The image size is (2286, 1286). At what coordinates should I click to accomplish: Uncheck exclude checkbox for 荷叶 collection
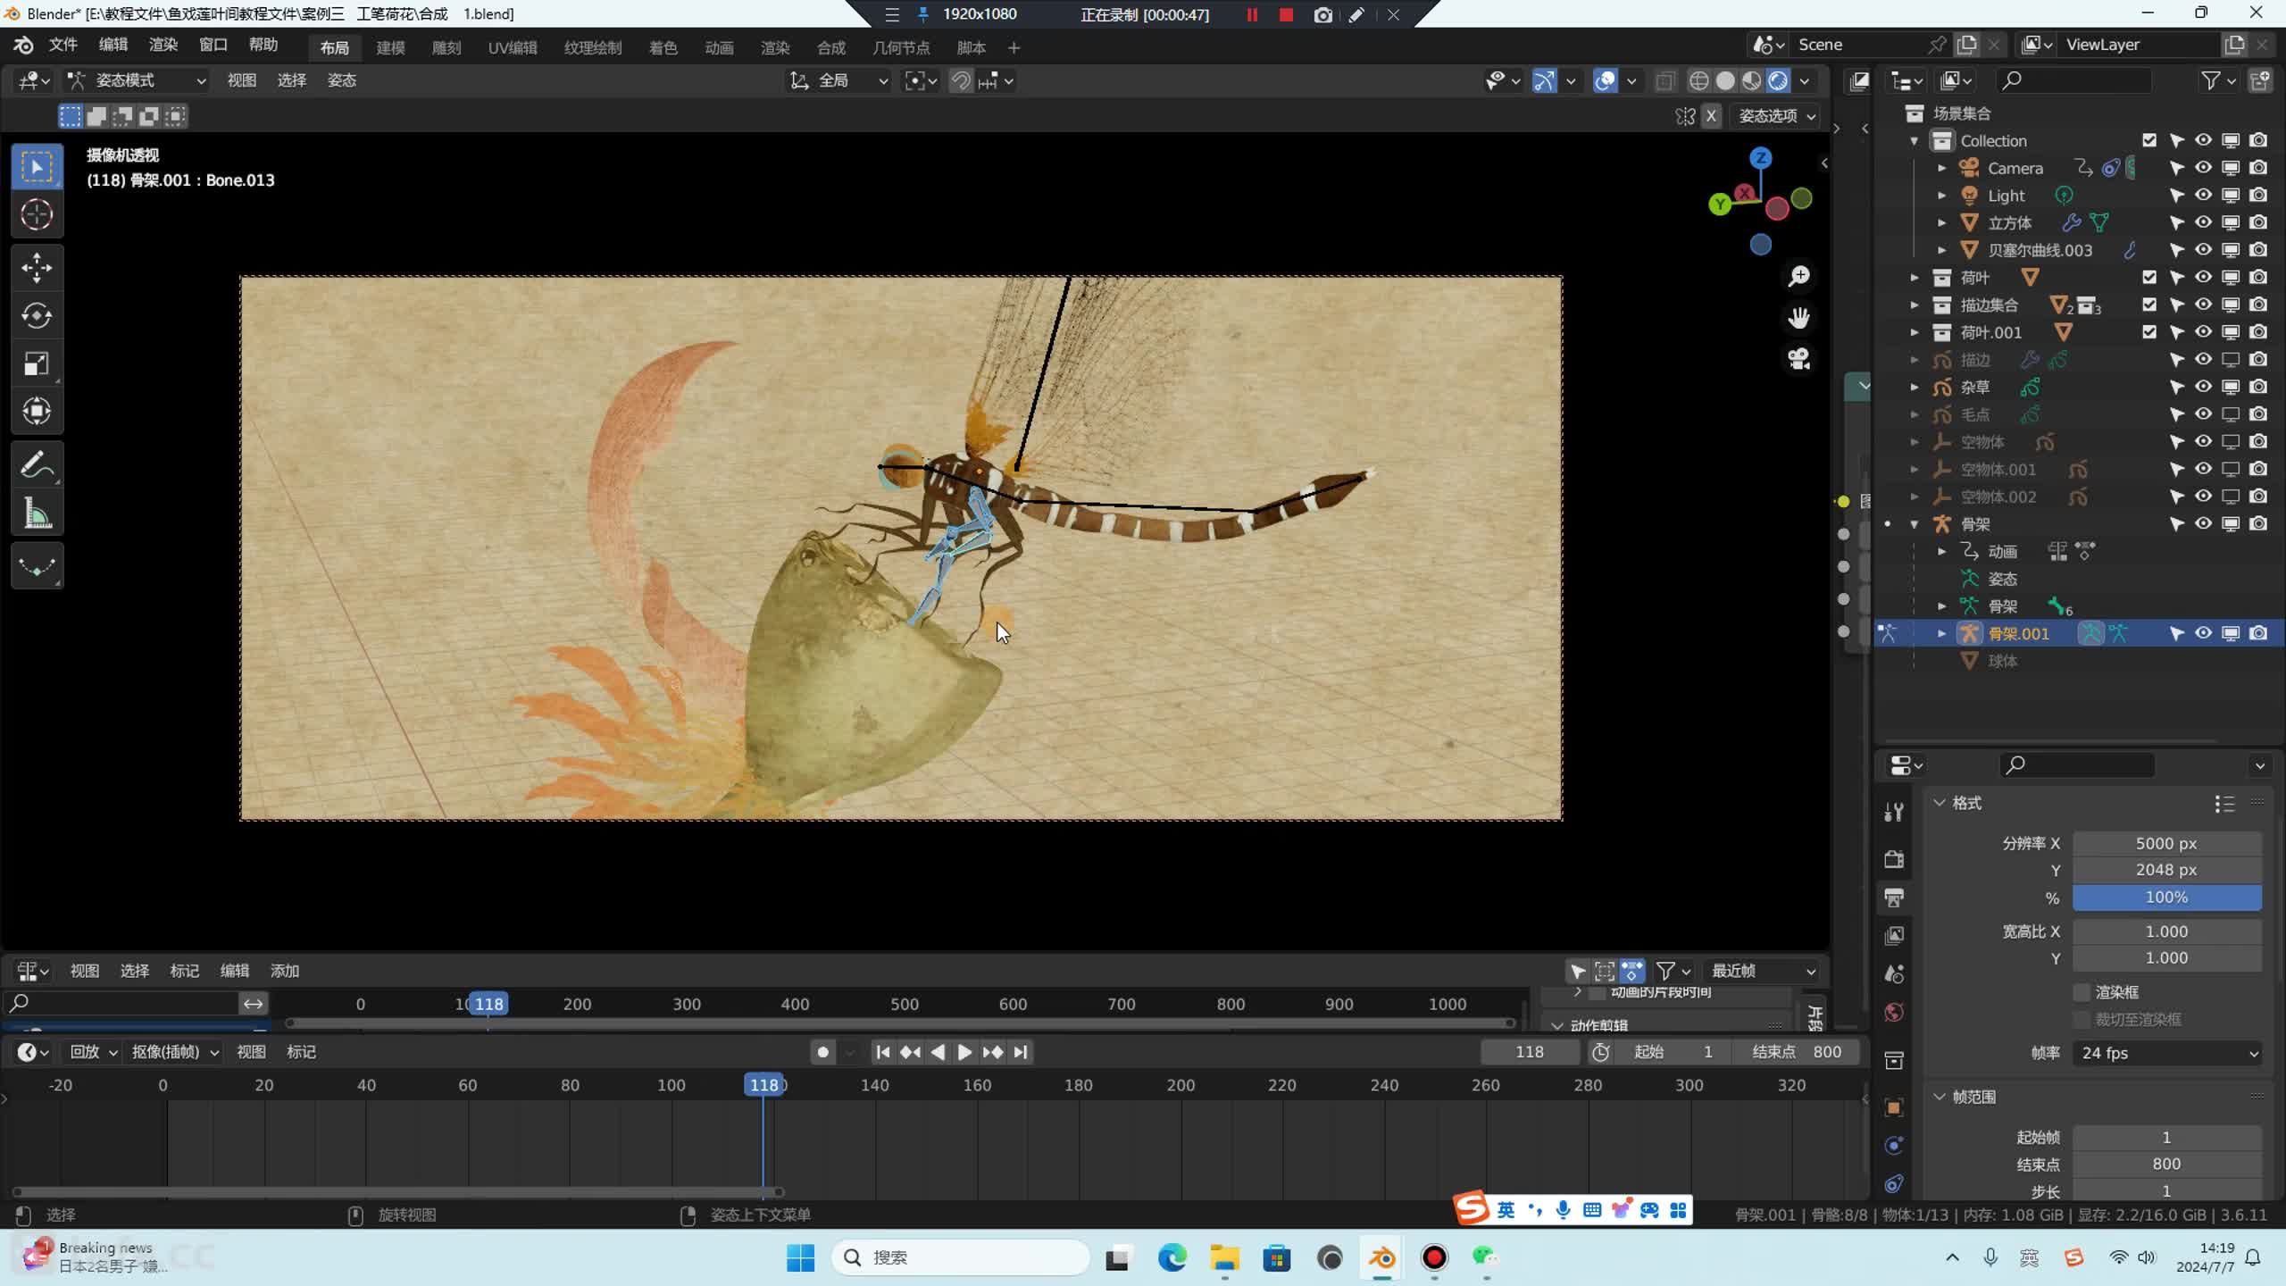[2148, 277]
